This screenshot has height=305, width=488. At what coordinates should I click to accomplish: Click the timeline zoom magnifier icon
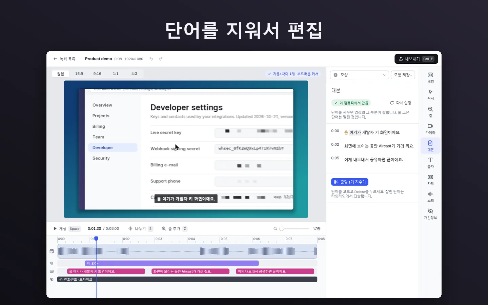click(x=275, y=229)
